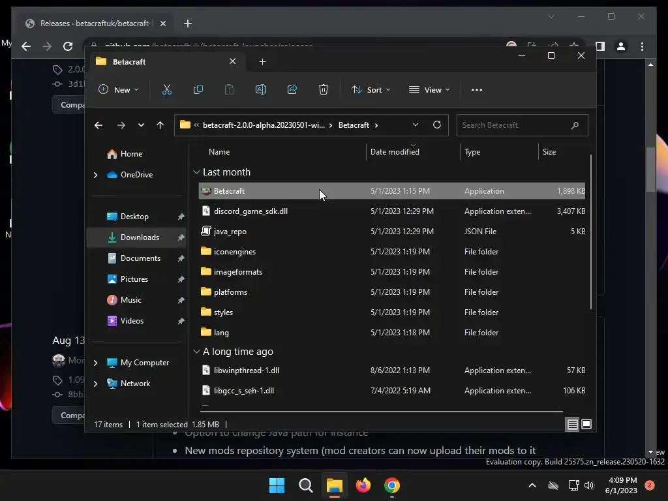Reload the Chrome page

[68, 46]
